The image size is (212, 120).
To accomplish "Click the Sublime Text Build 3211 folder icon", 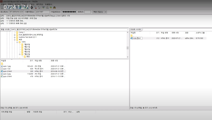I will pyautogui.click(x=17, y=37).
